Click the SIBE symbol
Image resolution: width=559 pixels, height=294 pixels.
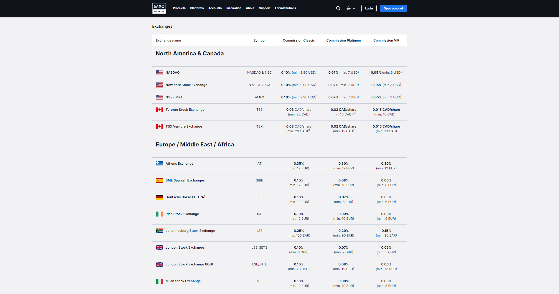tap(259, 180)
